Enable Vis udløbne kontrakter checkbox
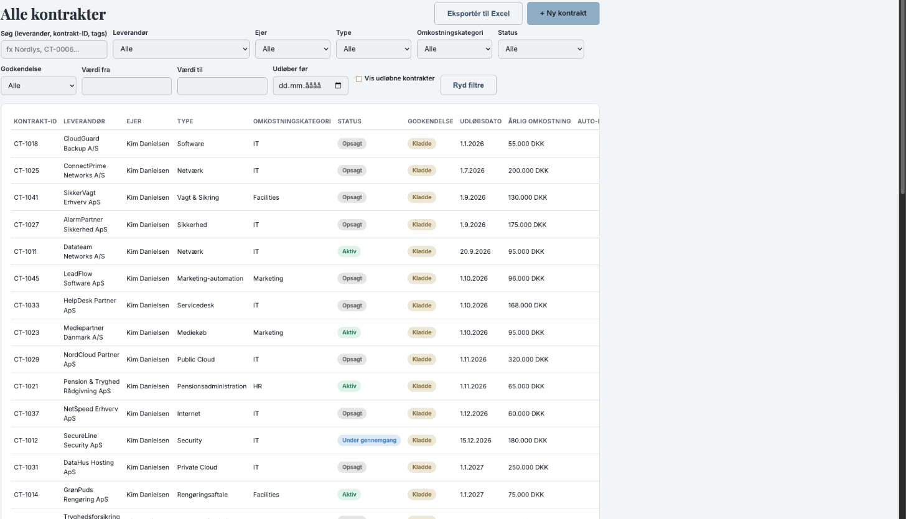 359,79
